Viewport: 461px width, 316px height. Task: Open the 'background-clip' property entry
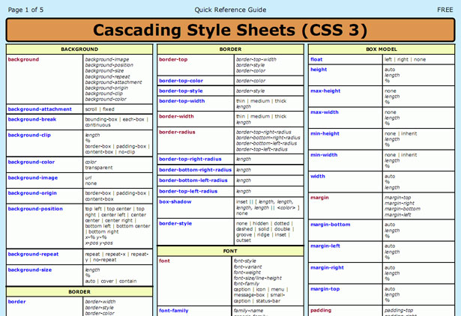29,135
